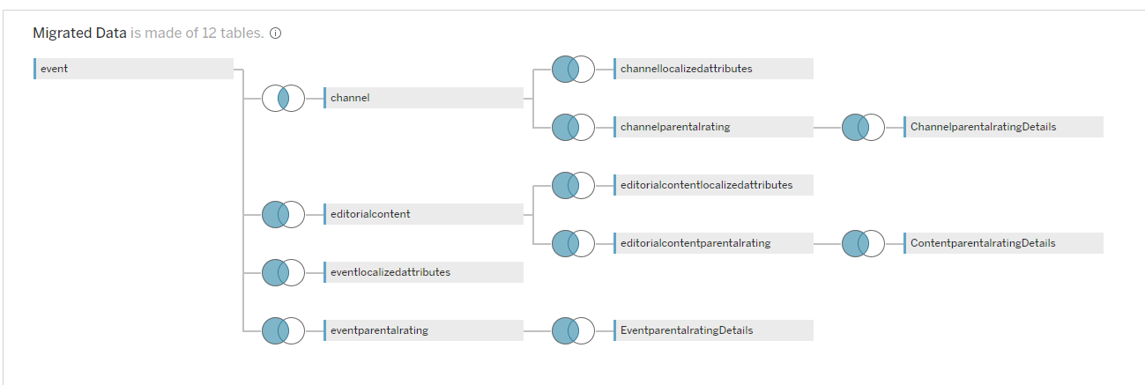
Task: Open the editorialcontentparentalrating join icon
Action: pyautogui.click(x=573, y=243)
